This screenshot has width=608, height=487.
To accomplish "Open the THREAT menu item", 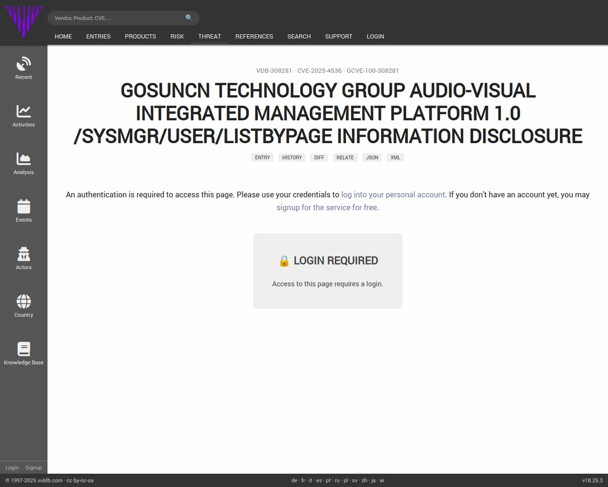I will (x=209, y=36).
